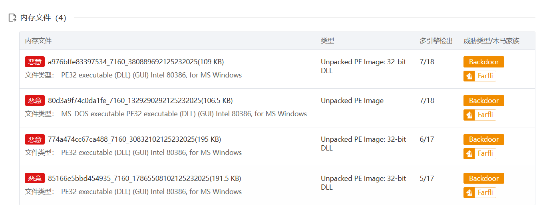Click the 威胁类型/木马家族 column header
Screen dimensions: 539x216
[x=491, y=41]
